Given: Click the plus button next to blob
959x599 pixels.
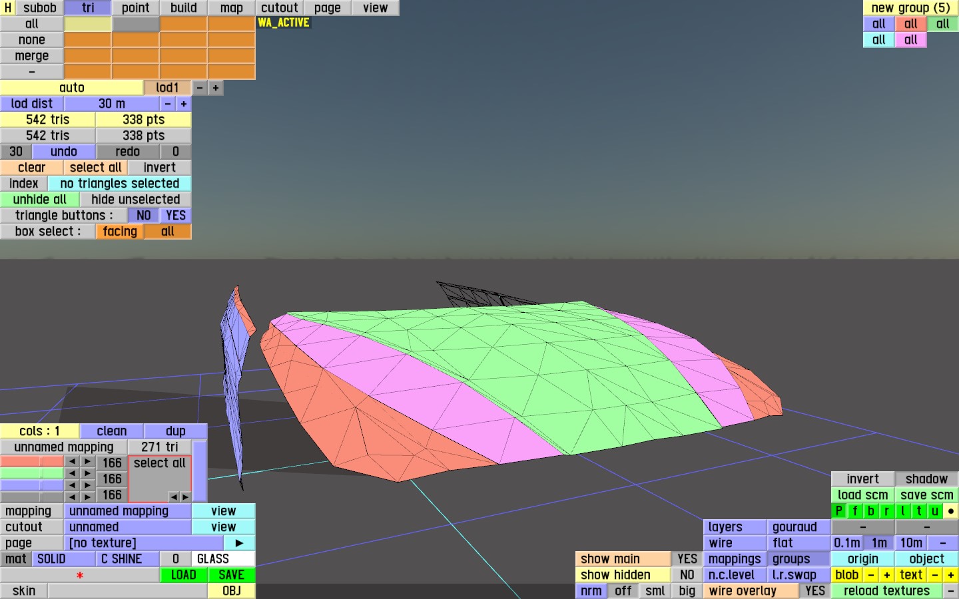Looking at the screenshot, I should tap(887, 575).
